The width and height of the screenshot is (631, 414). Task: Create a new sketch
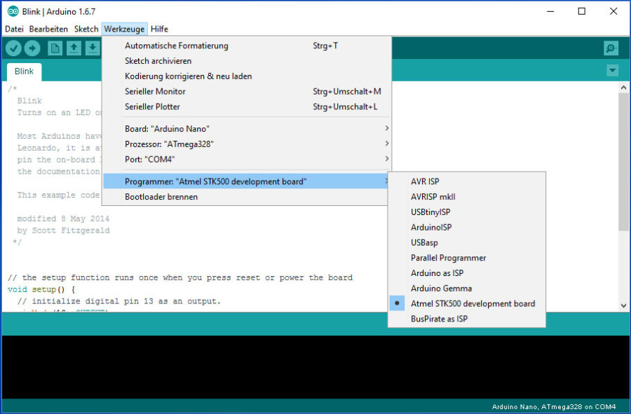[x=55, y=48]
